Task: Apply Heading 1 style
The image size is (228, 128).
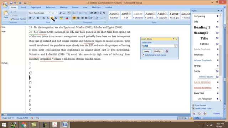Action: (x=206, y=27)
